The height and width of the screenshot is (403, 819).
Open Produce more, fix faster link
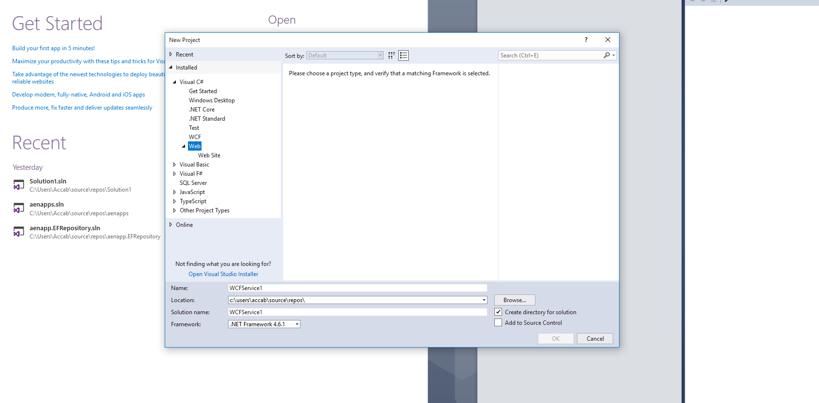82,108
